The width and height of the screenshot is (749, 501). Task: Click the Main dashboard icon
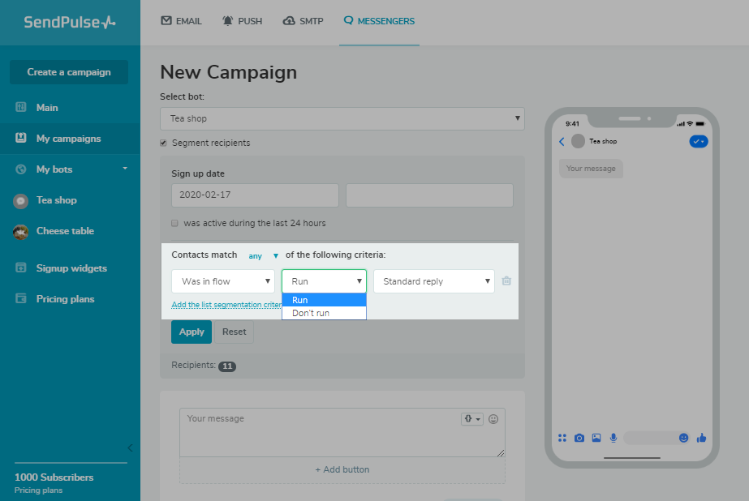(20, 107)
